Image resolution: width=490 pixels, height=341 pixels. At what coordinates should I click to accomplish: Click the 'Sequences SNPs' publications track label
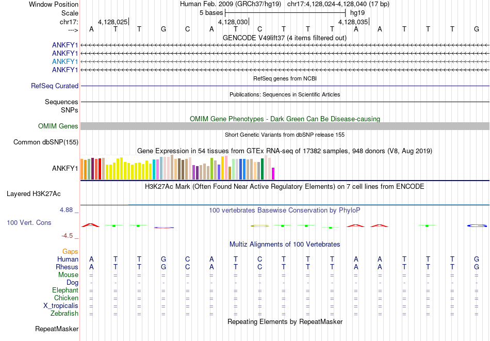tap(61, 106)
